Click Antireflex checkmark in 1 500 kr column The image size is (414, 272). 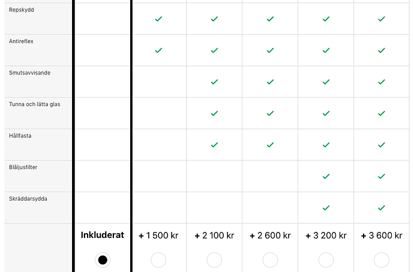(158, 50)
